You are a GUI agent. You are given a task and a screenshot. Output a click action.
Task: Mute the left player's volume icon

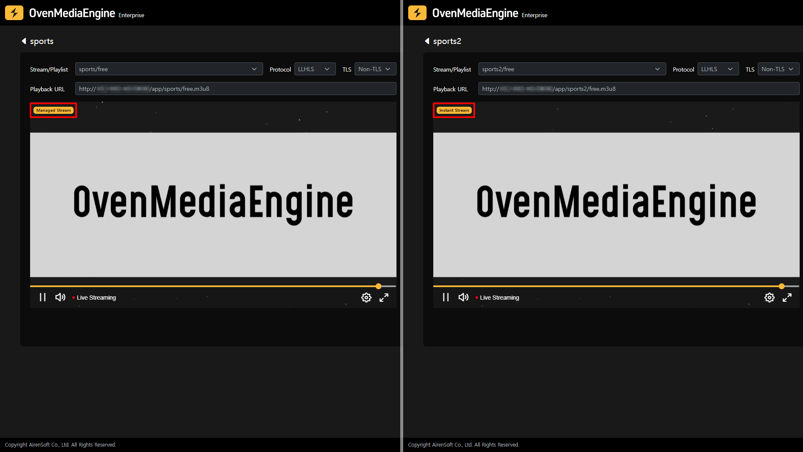[60, 297]
